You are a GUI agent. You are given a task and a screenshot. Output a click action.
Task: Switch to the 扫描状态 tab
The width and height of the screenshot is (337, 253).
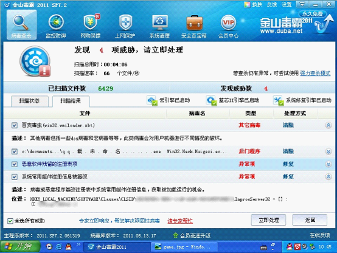click(29, 101)
